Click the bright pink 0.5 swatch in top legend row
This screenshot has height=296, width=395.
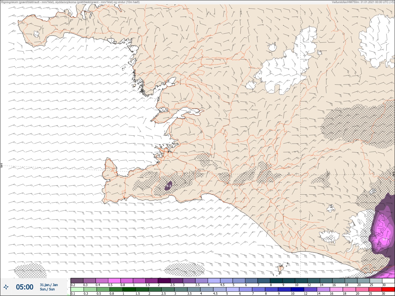click(114, 281)
